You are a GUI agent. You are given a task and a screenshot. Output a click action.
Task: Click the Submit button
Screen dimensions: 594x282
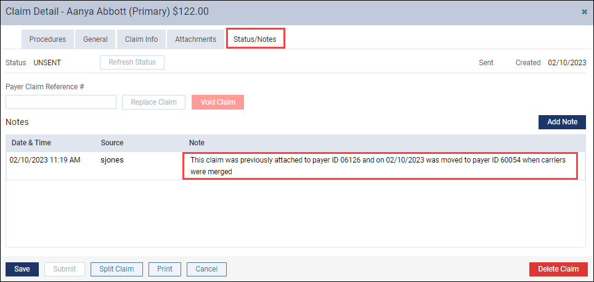click(65, 269)
